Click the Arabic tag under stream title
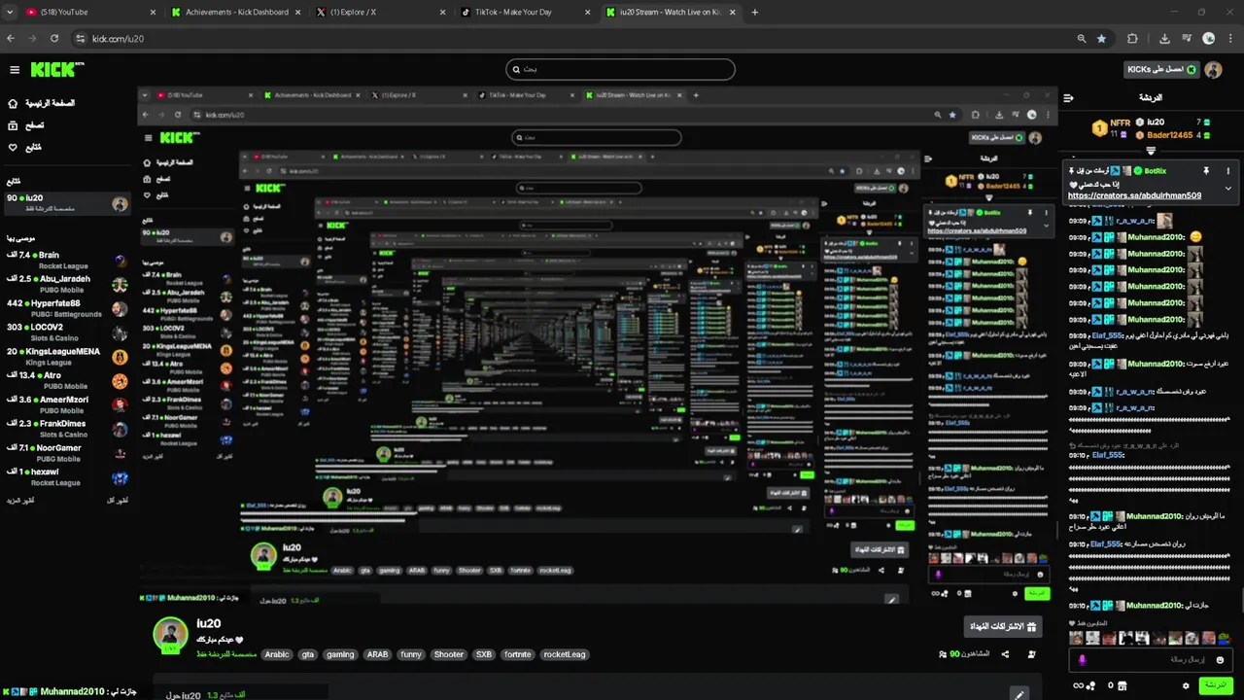This screenshot has height=700, width=1244. [278, 654]
